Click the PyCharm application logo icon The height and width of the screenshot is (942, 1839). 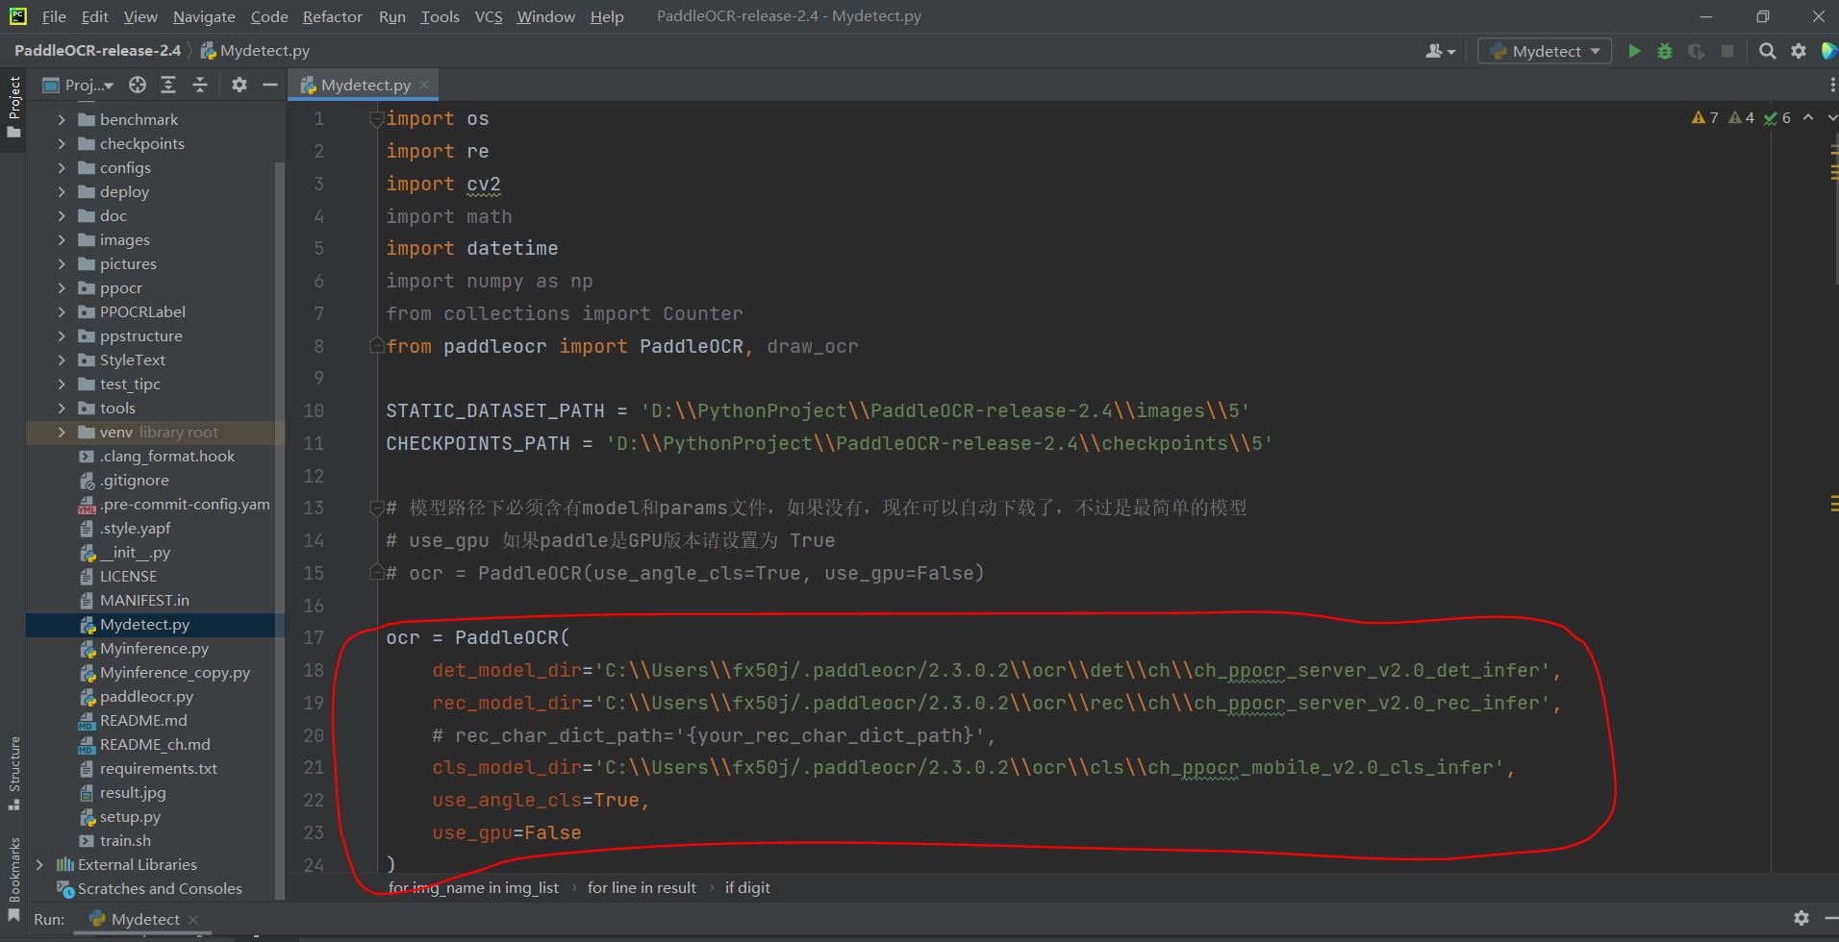click(x=16, y=16)
